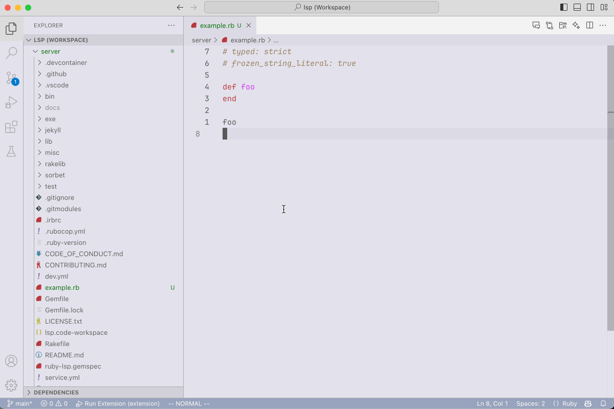Expand the test folder
Image resolution: width=614 pixels, height=409 pixels.
(103, 186)
